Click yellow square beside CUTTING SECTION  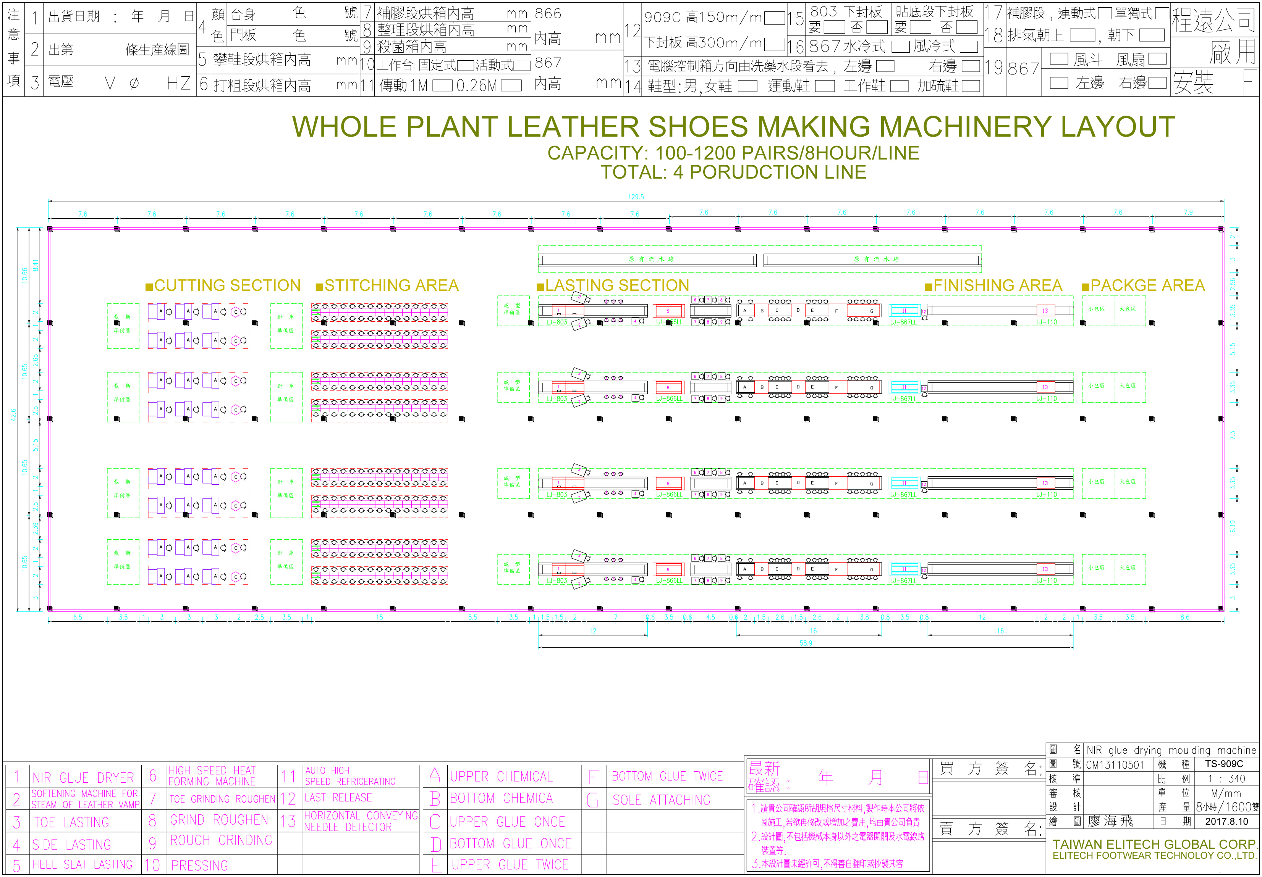click(x=149, y=287)
